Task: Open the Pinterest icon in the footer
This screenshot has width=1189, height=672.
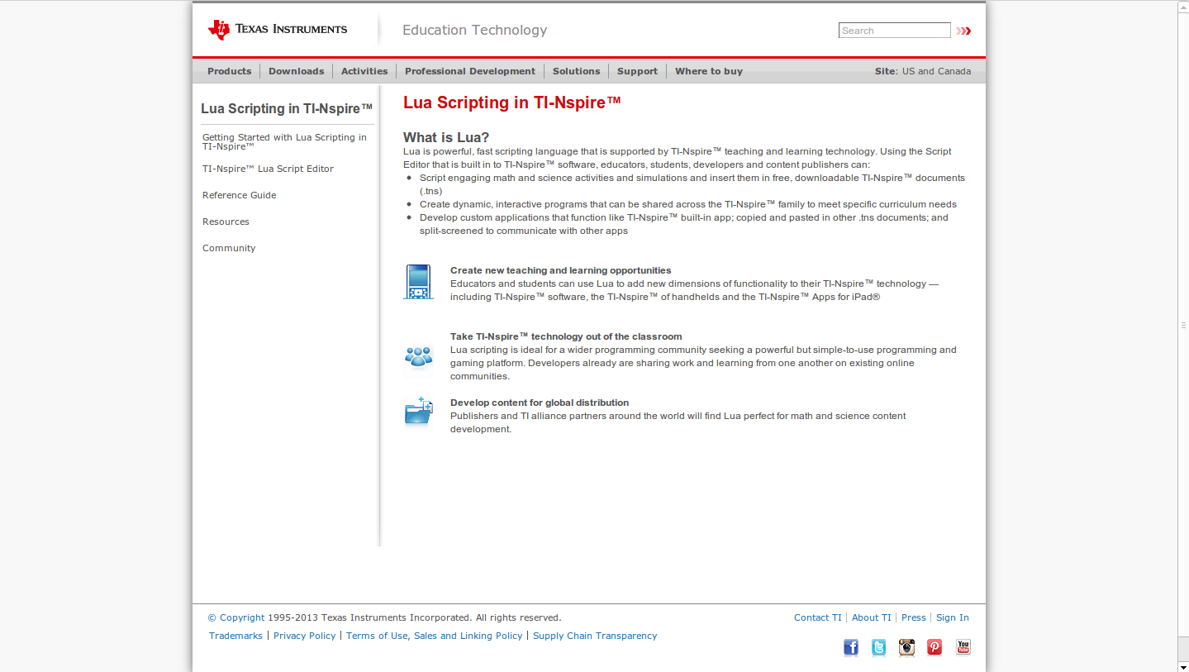Action: (935, 647)
